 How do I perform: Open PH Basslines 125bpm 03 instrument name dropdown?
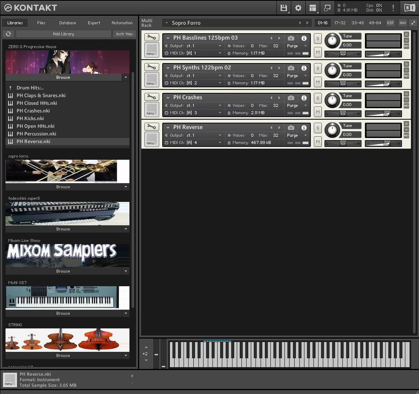pyautogui.click(x=168, y=38)
